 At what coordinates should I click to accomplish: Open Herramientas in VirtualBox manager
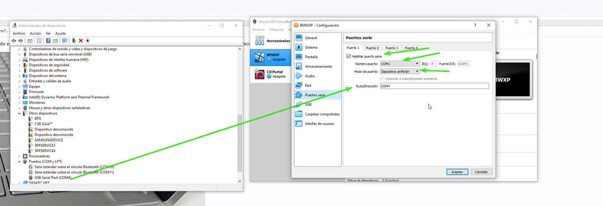pyautogui.click(x=271, y=41)
